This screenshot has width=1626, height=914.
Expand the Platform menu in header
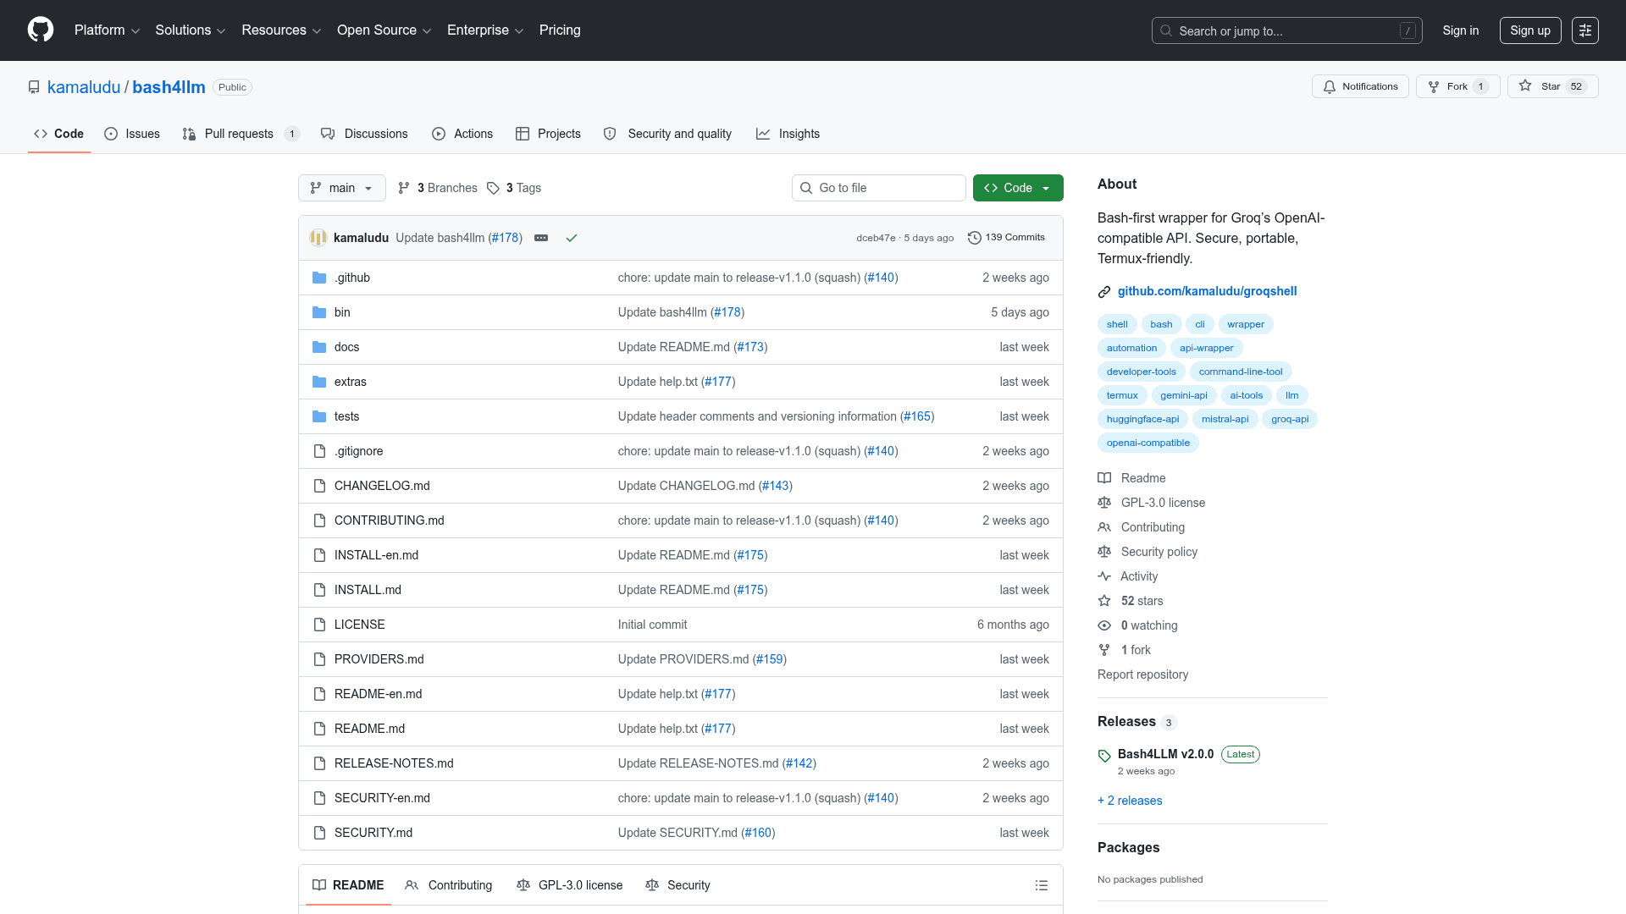pos(107,30)
